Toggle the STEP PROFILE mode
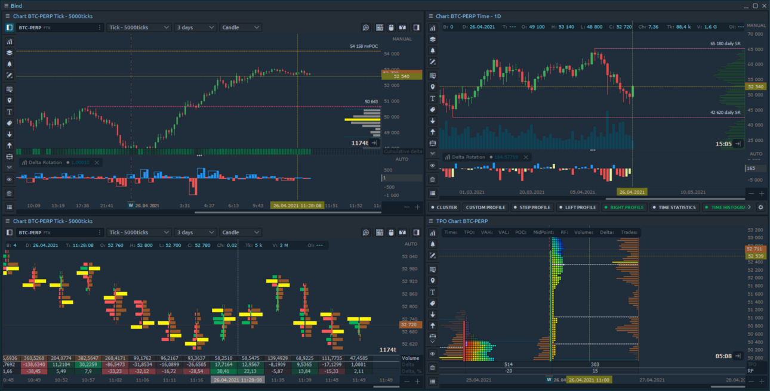 click(x=532, y=207)
